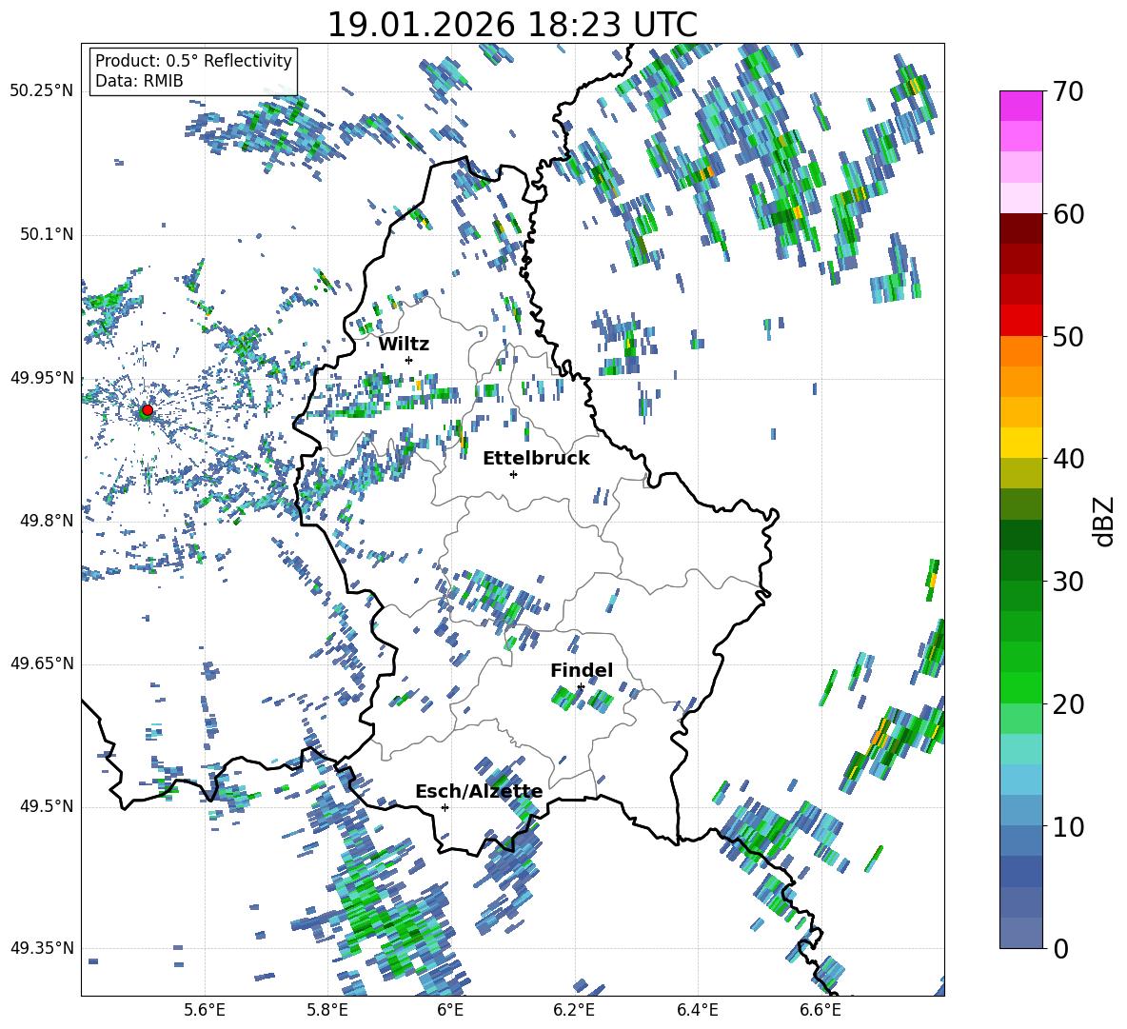Click the dBZ colorbar axis label
Screen dimensions: 1127x1029
point(1104,521)
